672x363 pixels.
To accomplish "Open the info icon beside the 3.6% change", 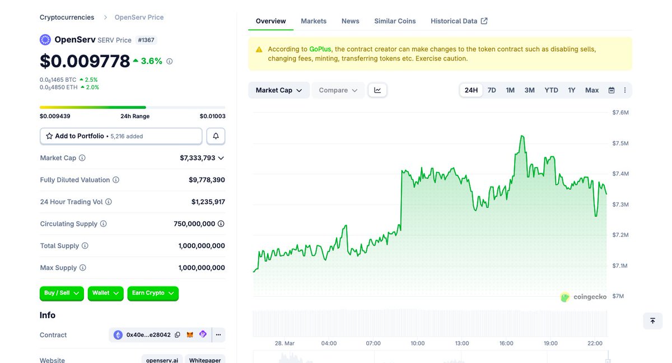I will (x=170, y=61).
